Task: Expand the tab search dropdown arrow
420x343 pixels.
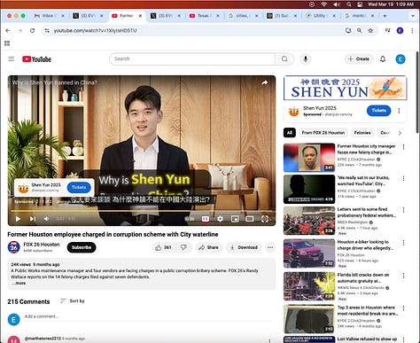Action: 413,16
